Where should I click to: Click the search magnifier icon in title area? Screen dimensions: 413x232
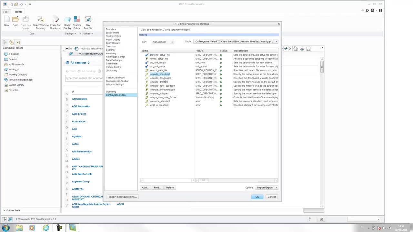(x=367, y=11)
